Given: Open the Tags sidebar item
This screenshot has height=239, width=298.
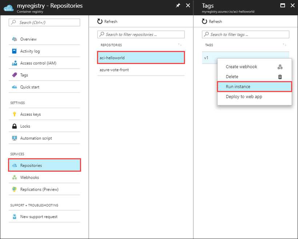Looking at the screenshot, I should click(28, 75).
